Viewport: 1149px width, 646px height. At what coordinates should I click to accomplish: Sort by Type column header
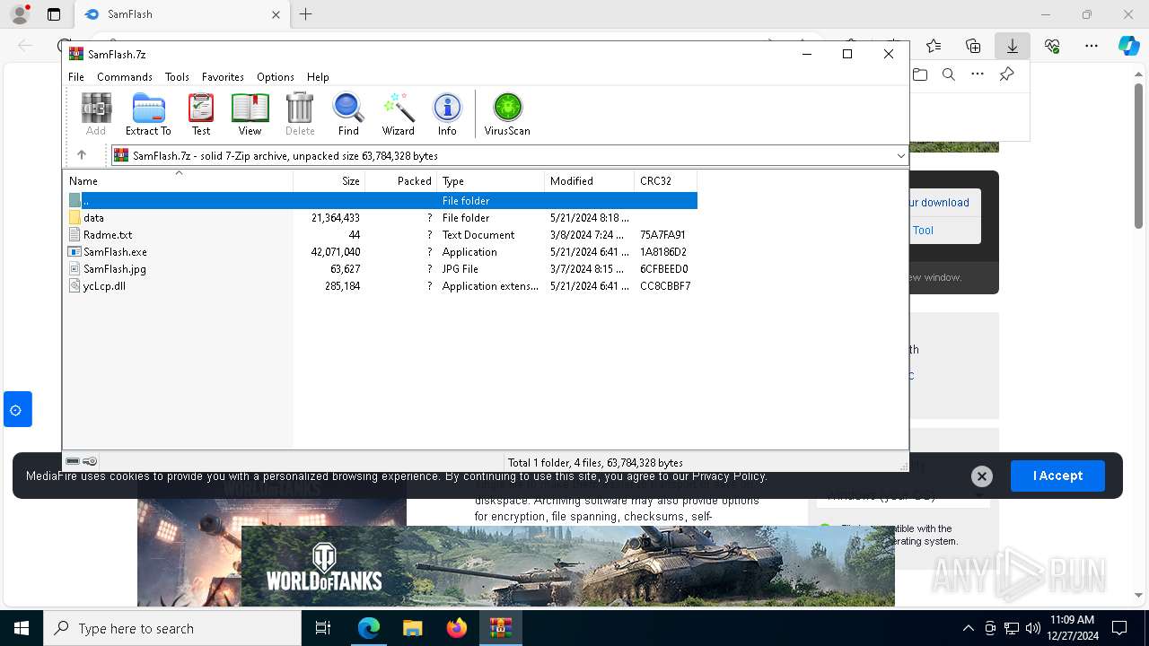(490, 181)
